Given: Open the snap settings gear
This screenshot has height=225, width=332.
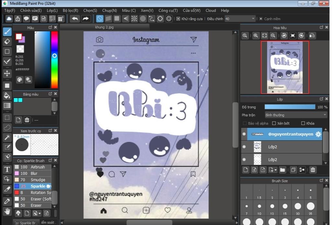Looking at the screenshot, I should (169, 18).
